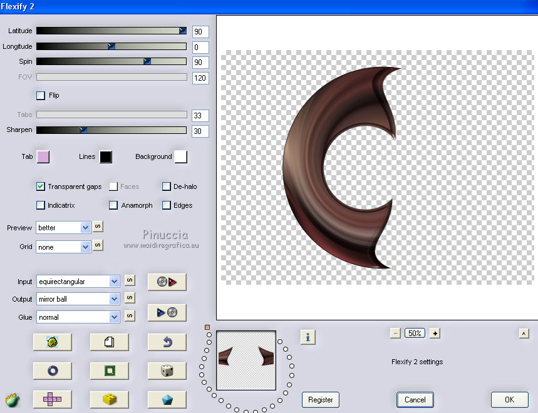538x413 pixels.
Task: Click the Register button
Action: point(321,399)
